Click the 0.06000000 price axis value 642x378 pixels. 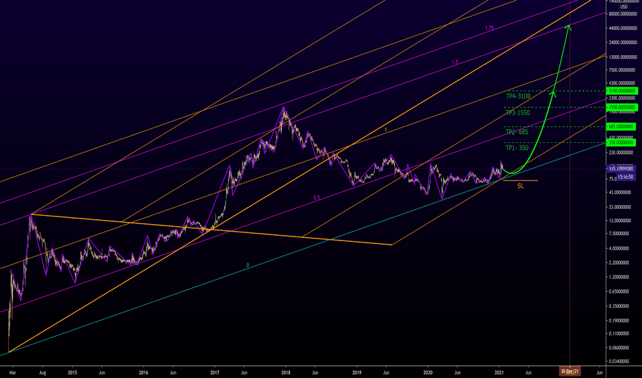[x=620, y=348]
